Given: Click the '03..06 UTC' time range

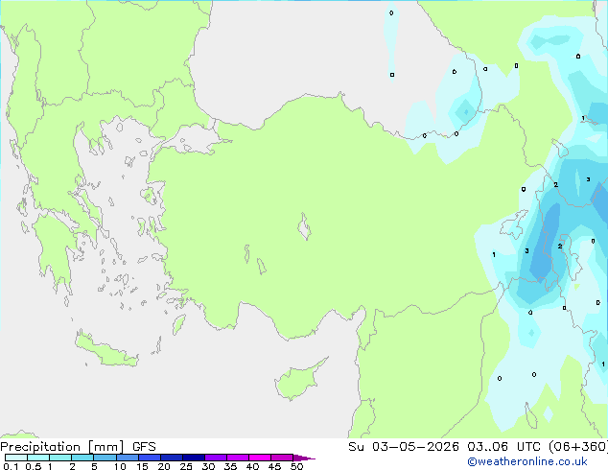Looking at the screenshot, I should coord(503,447).
